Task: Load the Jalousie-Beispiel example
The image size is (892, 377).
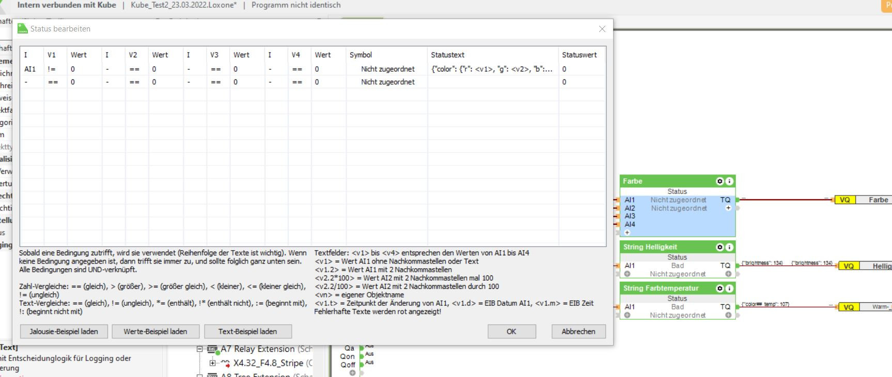Action: point(64,332)
